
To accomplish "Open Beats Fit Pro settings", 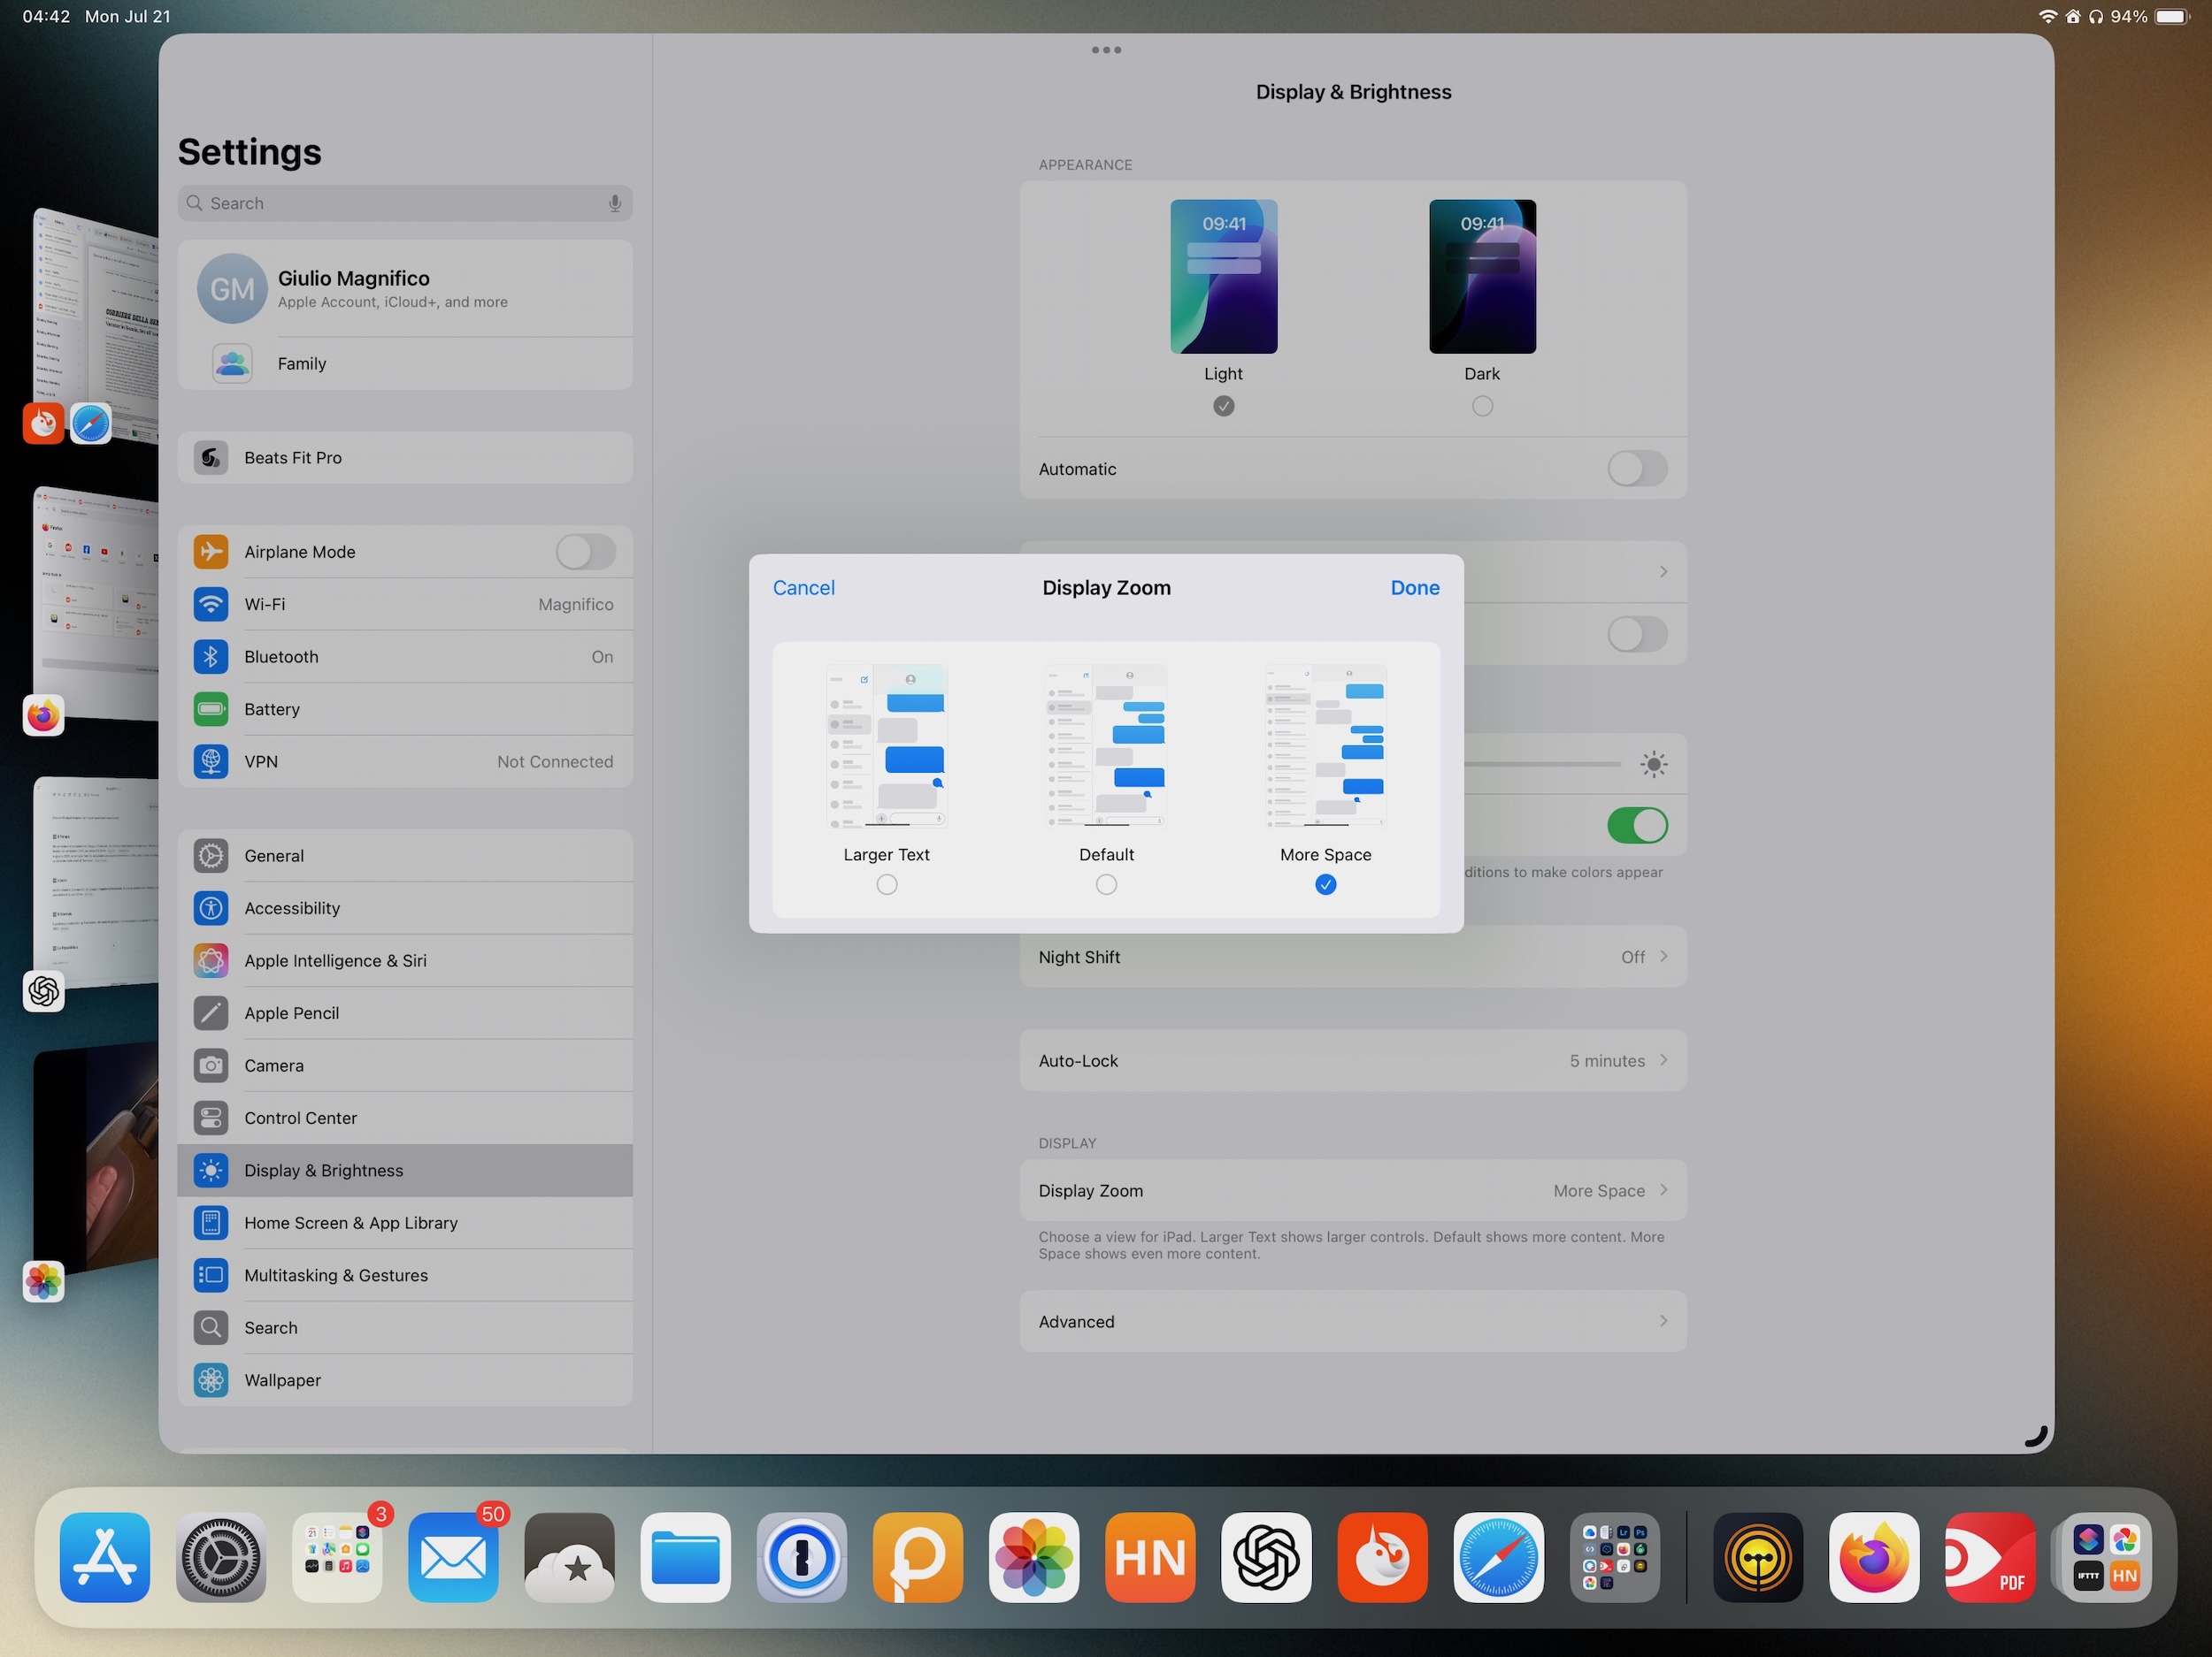I will (405, 458).
